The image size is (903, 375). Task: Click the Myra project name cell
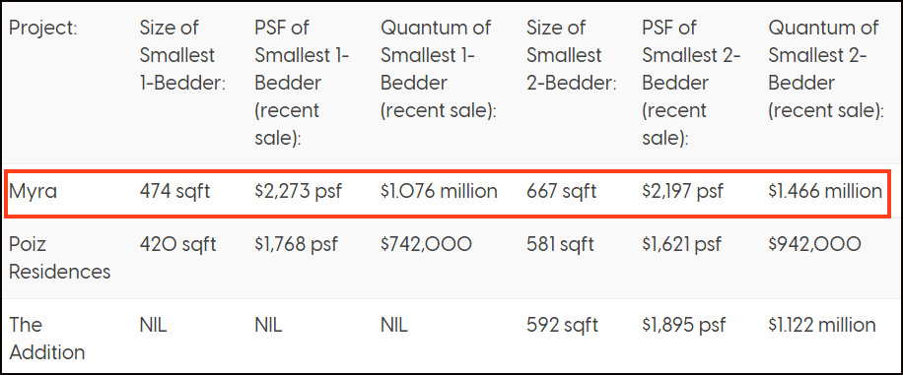click(x=33, y=192)
